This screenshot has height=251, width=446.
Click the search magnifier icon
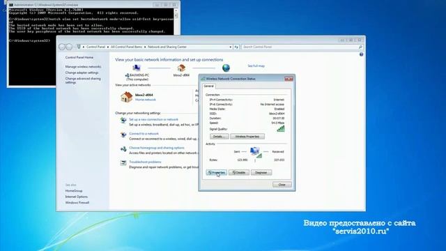[x=360, y=47]
